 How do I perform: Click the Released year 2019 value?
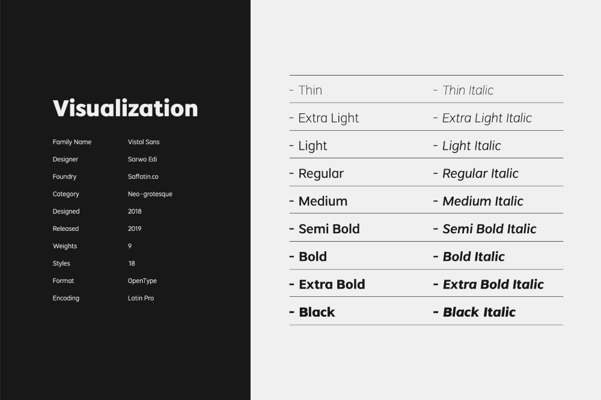coord(135,228)
